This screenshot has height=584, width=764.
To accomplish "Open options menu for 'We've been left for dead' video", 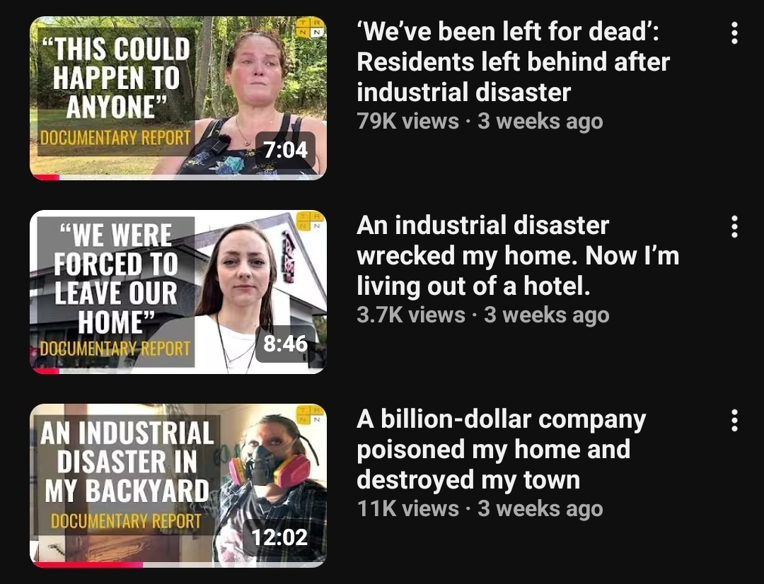I will tap(734, 33).
